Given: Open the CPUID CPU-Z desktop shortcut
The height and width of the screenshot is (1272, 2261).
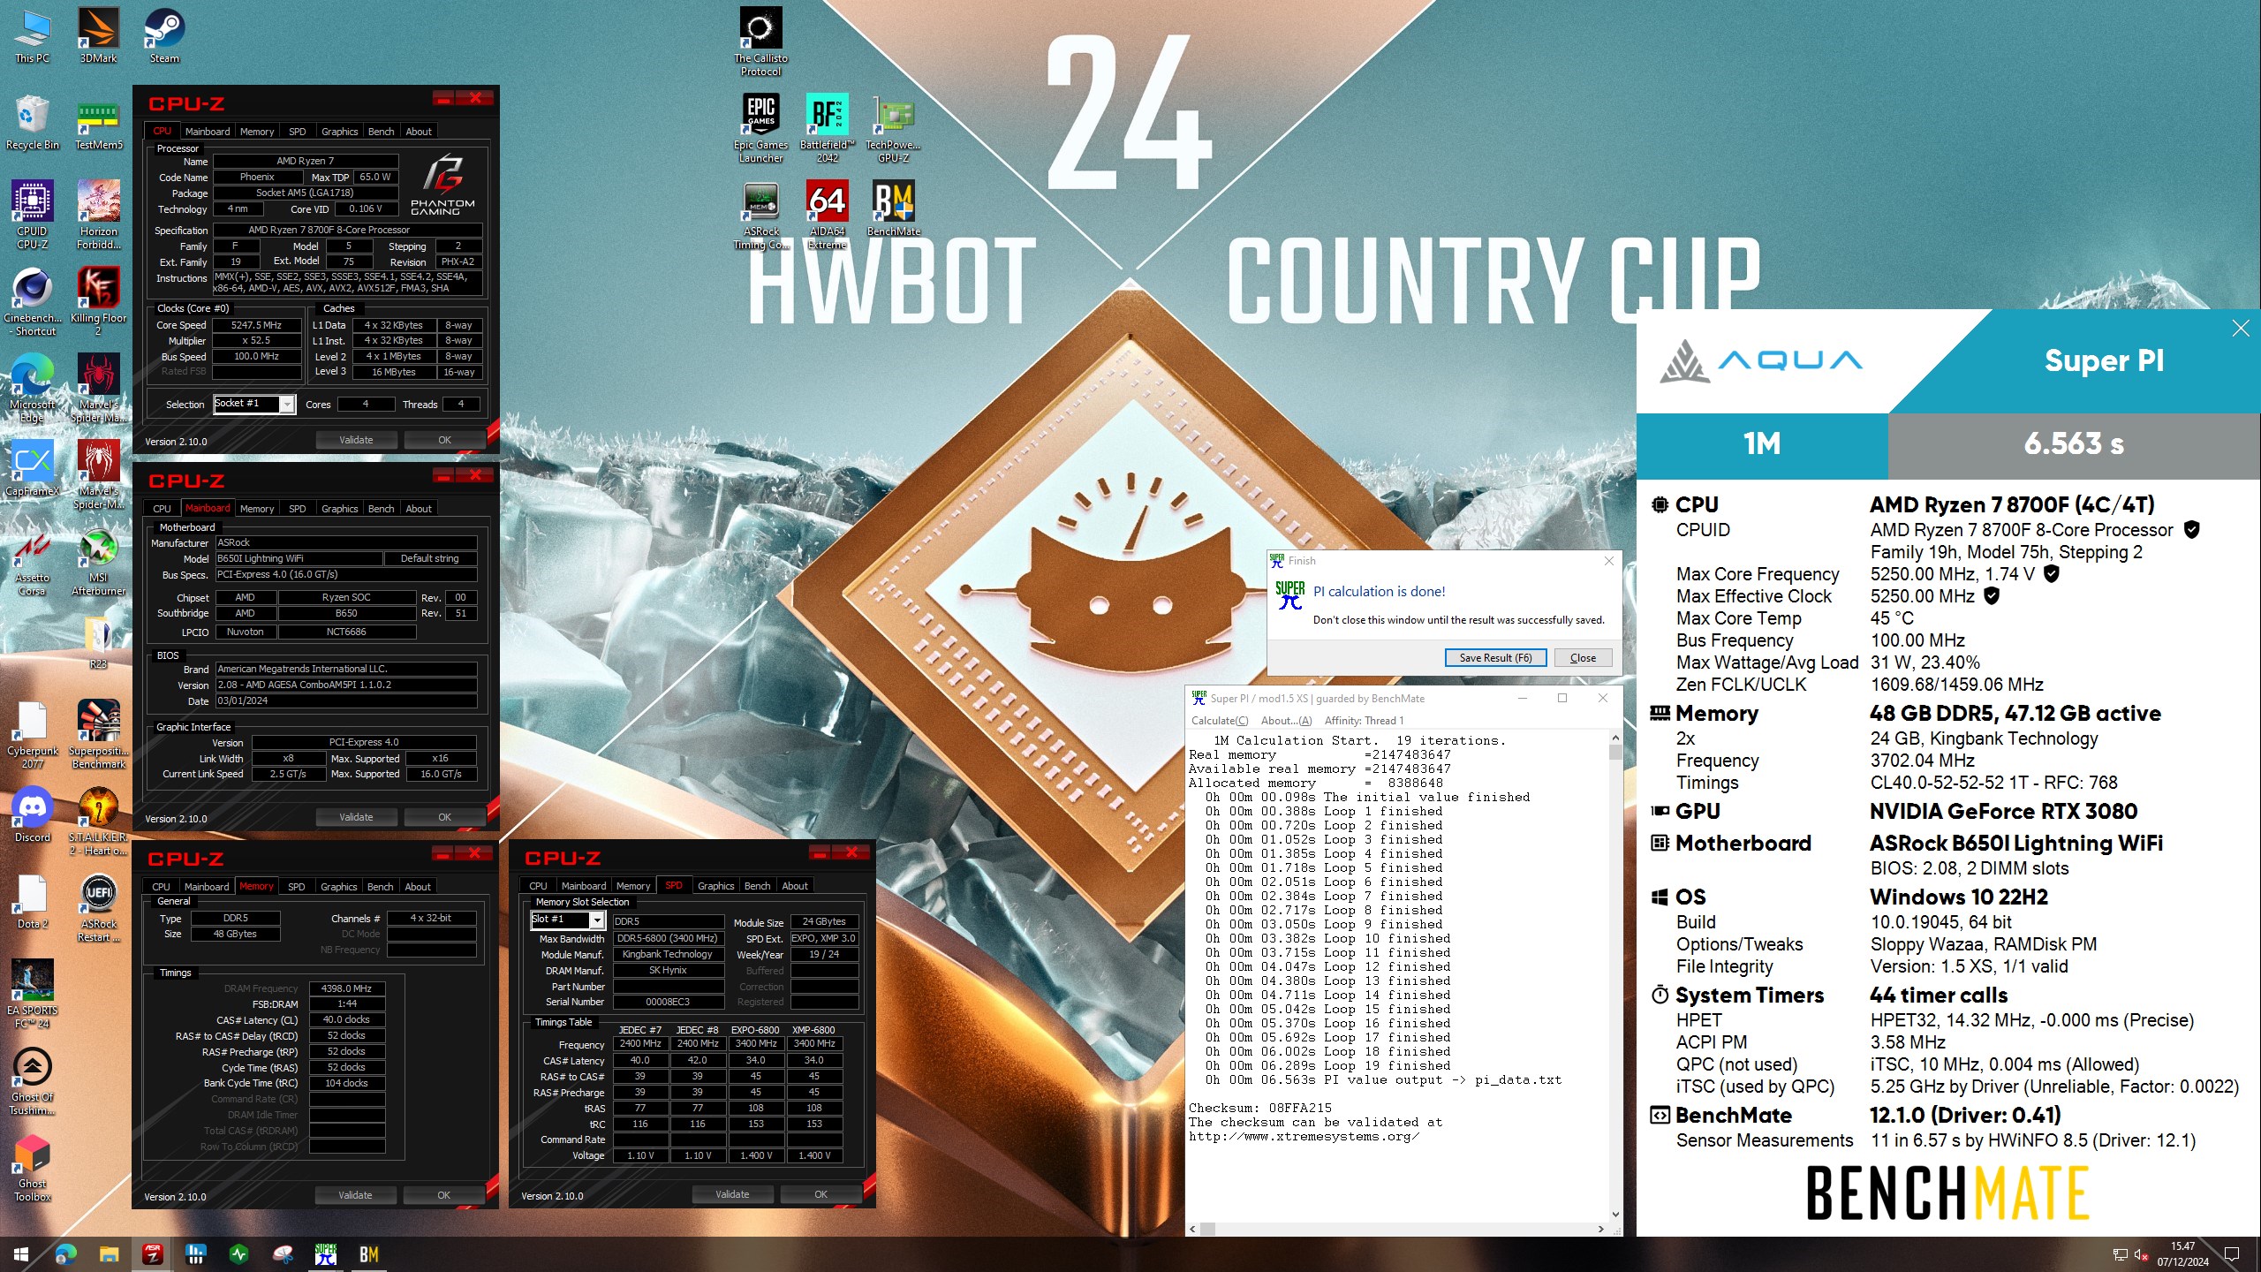Looking at the screenshot, I should tap(33, 215).
